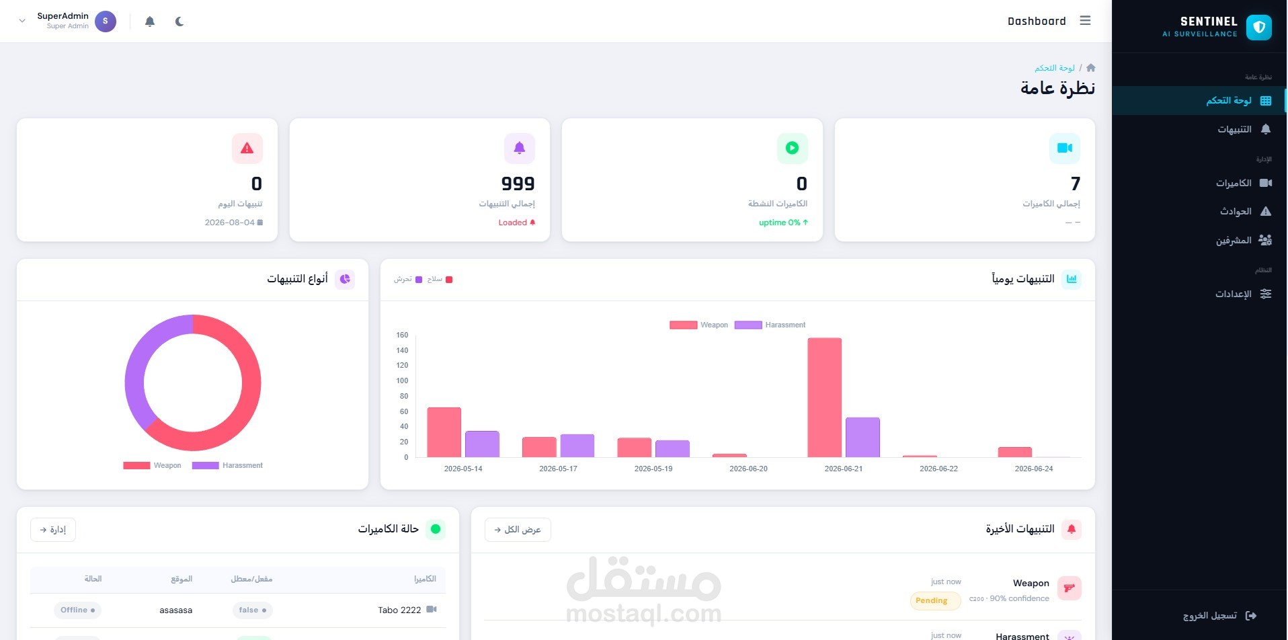The height and width of the screenshot is (640, 1288).
Task: Click the video camera icon in the إجمالي الكاميرات card
Action: pos(1065,148)
